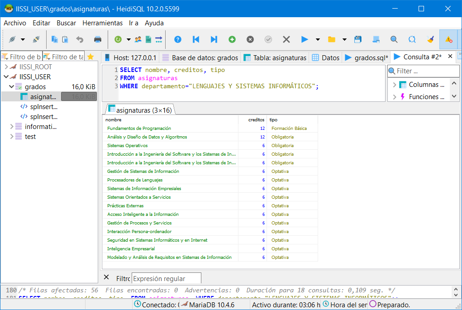Screen dimensions: 462x310
Task: Run the query with the Execute play button
Action: click(305, 39)
